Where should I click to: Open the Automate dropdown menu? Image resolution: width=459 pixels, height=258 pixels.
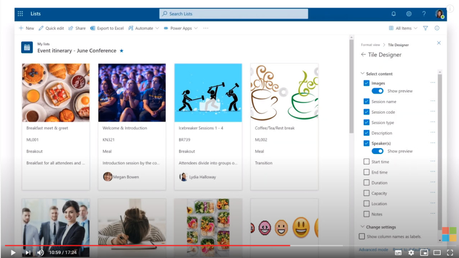click(x=143, y=28)
